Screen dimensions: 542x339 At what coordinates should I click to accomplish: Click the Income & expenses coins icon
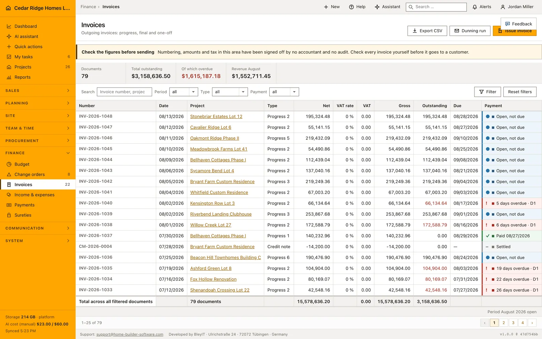click(x=9, y=195)
